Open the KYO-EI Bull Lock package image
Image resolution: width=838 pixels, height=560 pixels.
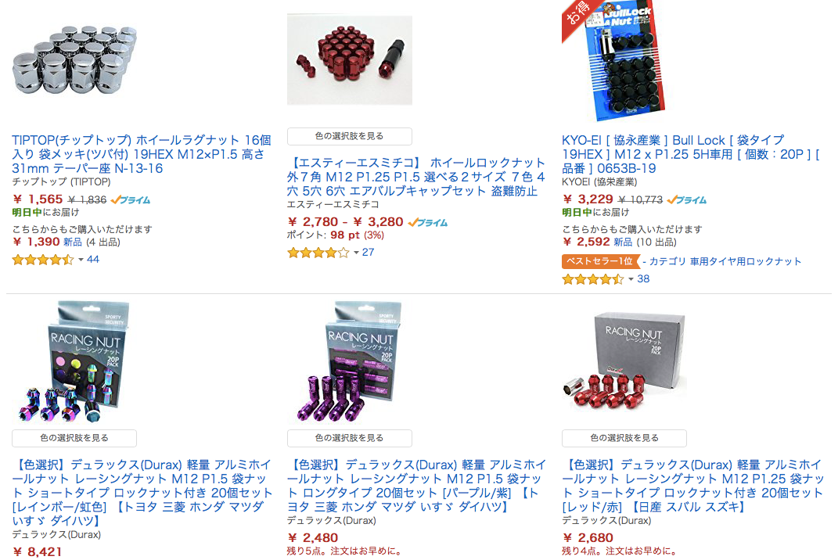(614, 62)
